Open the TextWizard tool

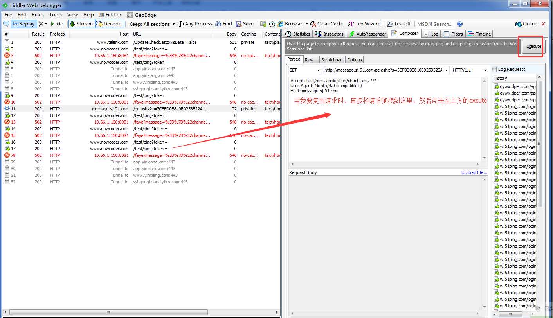pos(364,24)
